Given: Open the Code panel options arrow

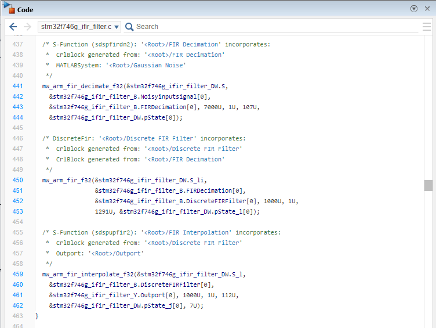Looking at the screenshot, I should tap(414, 9).
